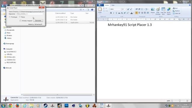
Task: Check the Already mapped checkbox
Action: [20, 21]
